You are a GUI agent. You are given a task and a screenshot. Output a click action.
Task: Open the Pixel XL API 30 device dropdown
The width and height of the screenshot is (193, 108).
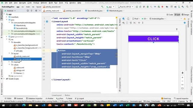125,7
